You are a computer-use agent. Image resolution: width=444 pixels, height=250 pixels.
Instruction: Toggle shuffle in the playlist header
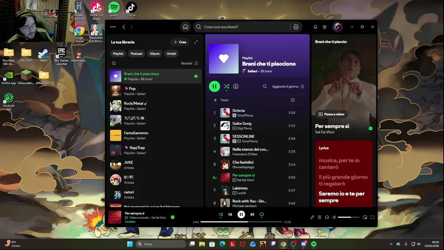pyautogui.click(x=227, y=86)
